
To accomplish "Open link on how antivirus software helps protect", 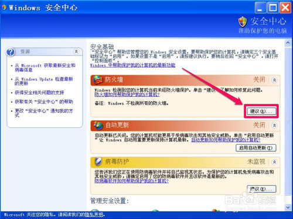I will pyautogui.click(x=131, y=181).
